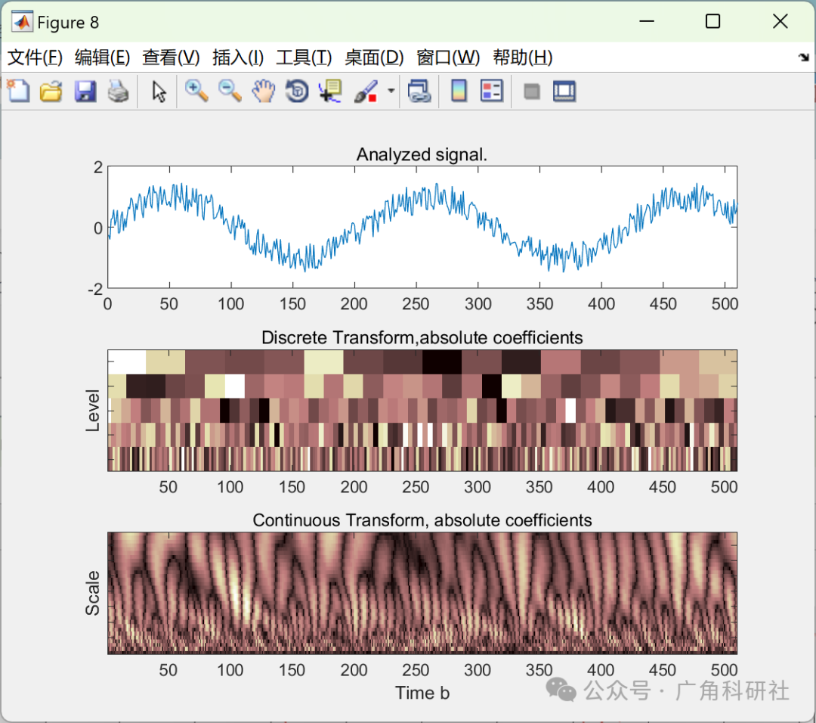Open a file with the folder icon
This screenshot has width=816, height=723.
point(51,92)
